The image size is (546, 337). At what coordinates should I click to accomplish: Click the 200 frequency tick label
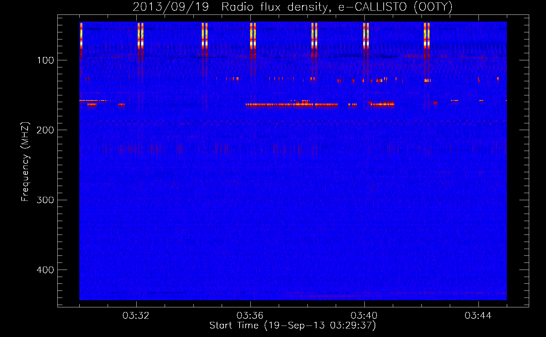point(45,130)
